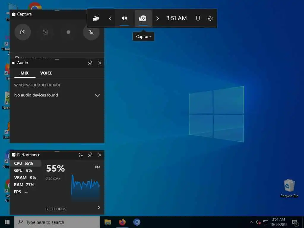Take a screenshot with the camera button
Viewport: 304px width, 228px height.
coord(23,32)
